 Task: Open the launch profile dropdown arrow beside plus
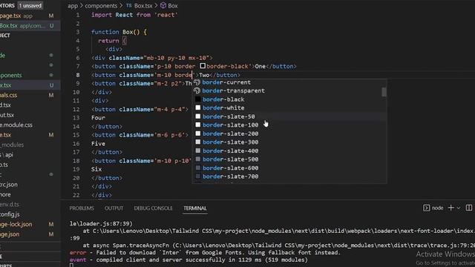459,208
